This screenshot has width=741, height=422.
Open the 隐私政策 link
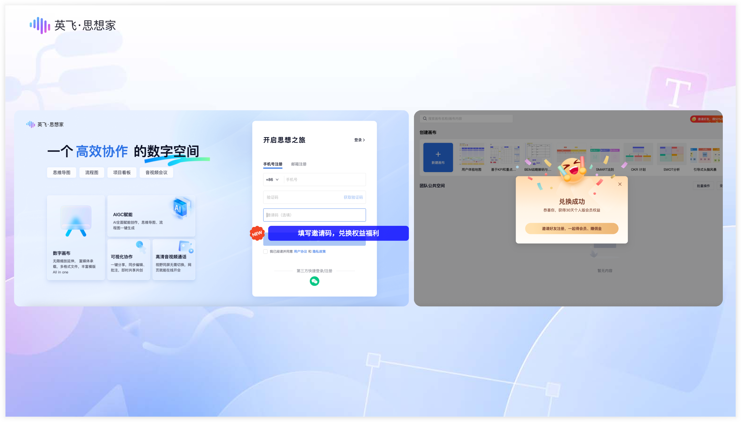click(319, 251)
